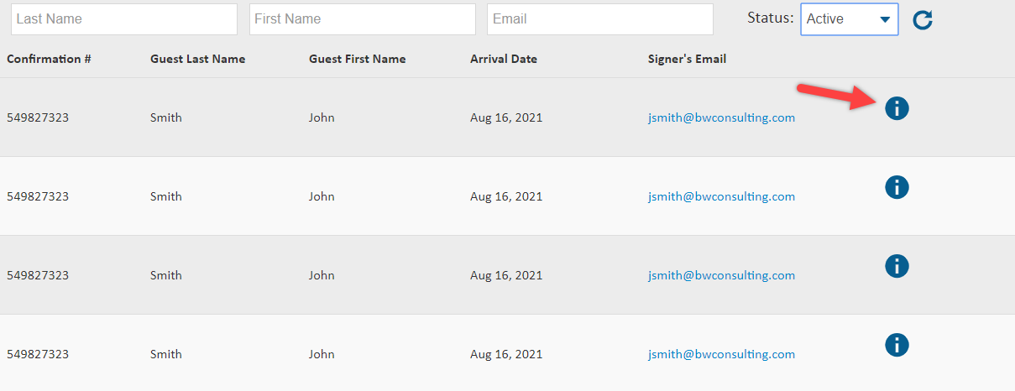Open fourth row jsmith@bwconsulting.com email link
The image size is (1015, 391).
pos(721,354)
